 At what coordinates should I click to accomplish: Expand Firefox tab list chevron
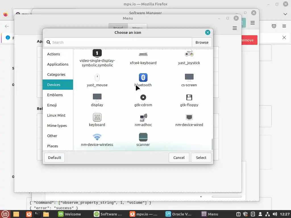[285, 14]
